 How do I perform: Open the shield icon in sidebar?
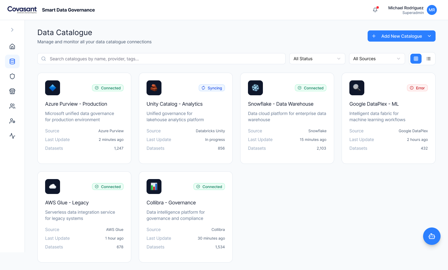pyautogui.click(x=12, y=76)
